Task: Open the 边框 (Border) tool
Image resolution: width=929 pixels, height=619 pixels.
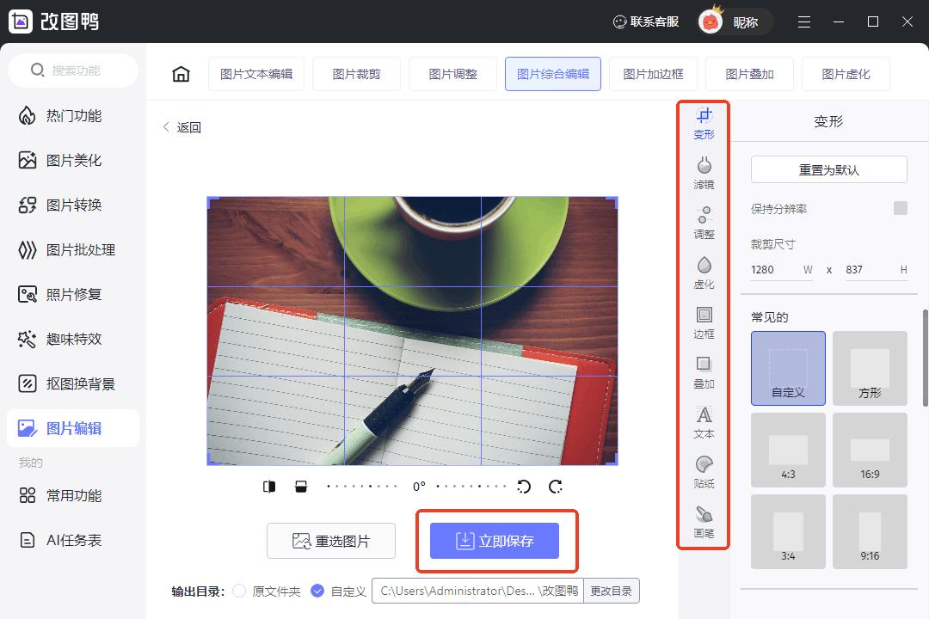Action: tap(704, 321)
